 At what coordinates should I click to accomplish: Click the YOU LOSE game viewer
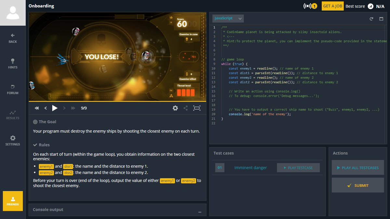pos(117,57)
